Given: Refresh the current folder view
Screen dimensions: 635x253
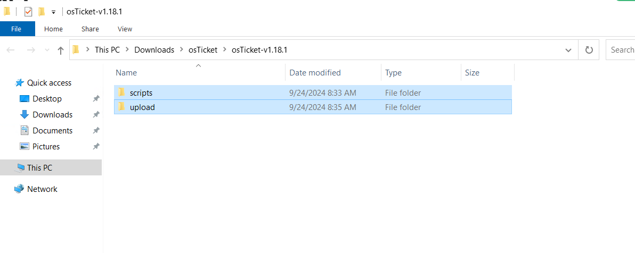Looking at the screenshot, I should click(589, 50).
